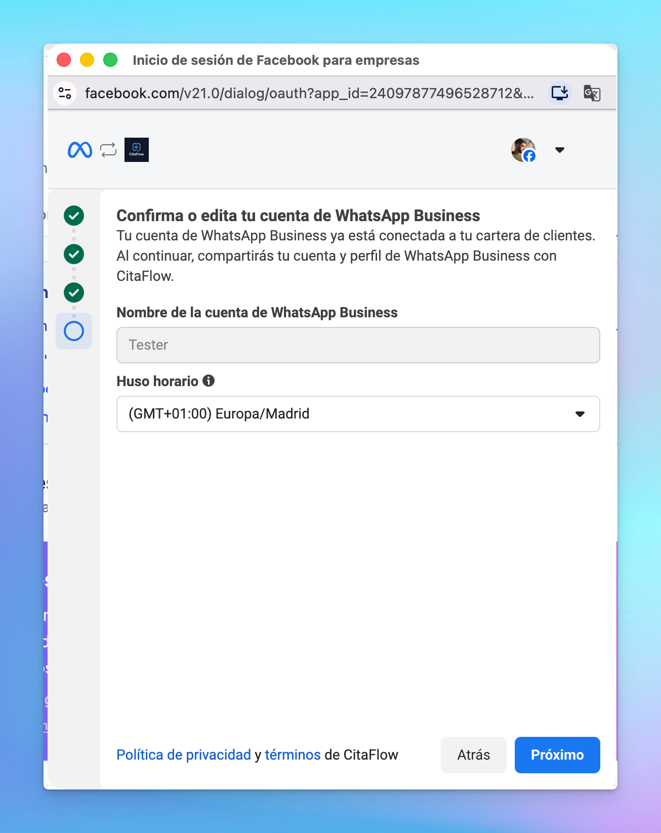661x833 pixels.
Task: Click the window title 'Inicio de sesión de Facebook para empresas'
Action: tap(276, 60)
